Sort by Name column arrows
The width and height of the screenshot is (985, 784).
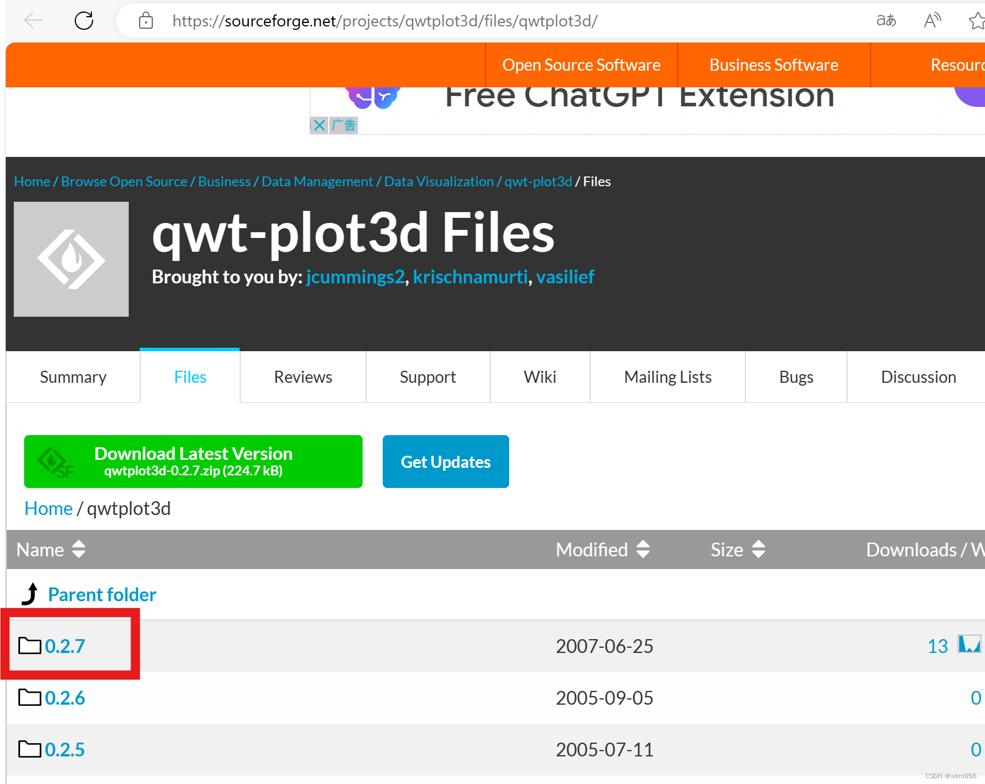[x=79, y=549]
